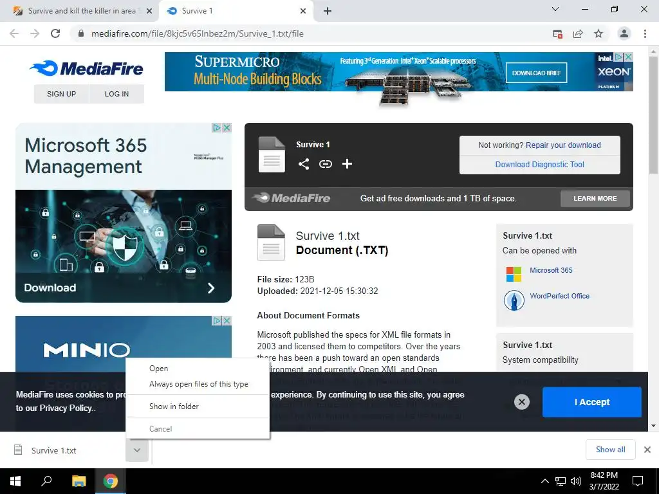Click the LEARN MORE button
The width and height of the screenshot is (659, 494).
click(x=595, y=198)
